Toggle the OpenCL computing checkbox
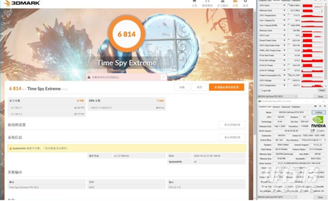Screen dimensions: 328x201 [x=274, y=186]
